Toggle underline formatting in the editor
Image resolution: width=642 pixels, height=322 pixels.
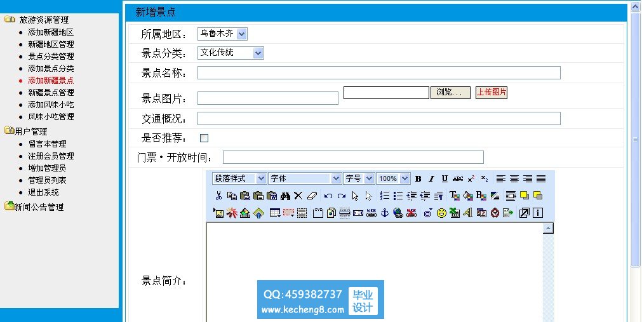(x=445, y=178)
